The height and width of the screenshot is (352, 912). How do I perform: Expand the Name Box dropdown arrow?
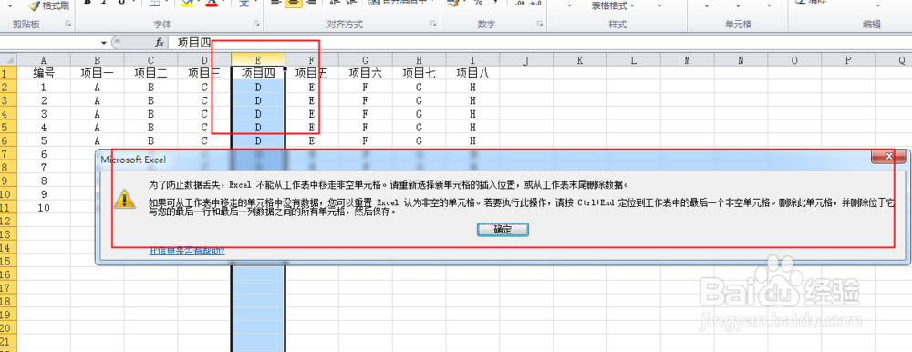[x=104, y=43]
